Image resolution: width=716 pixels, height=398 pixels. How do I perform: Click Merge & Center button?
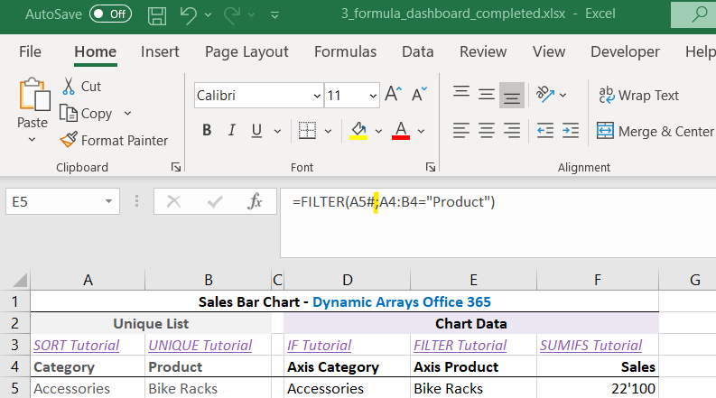pos(655,132)
